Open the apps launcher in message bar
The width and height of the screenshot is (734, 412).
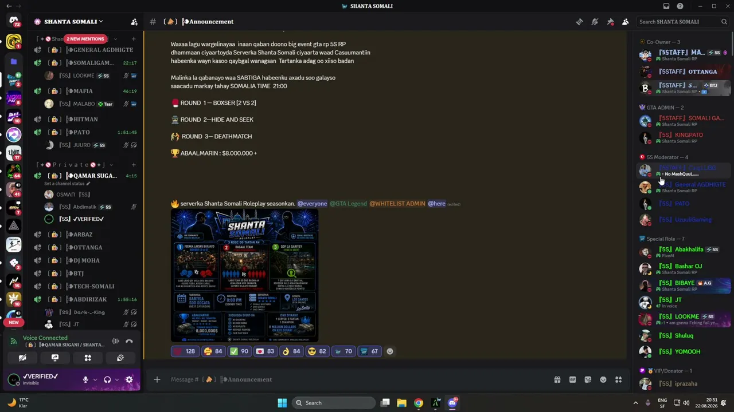pos(618,379)
